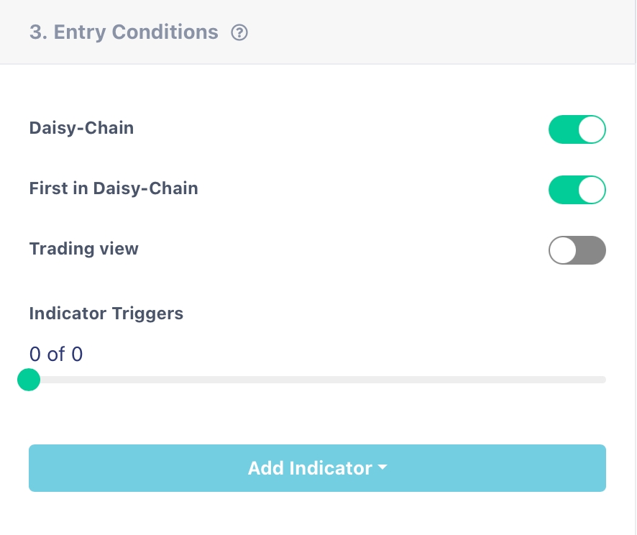This screenshot has width=637, height=535.
Task: Click the "3. Entry Conditions" section heading
Action: click(124, 32)
